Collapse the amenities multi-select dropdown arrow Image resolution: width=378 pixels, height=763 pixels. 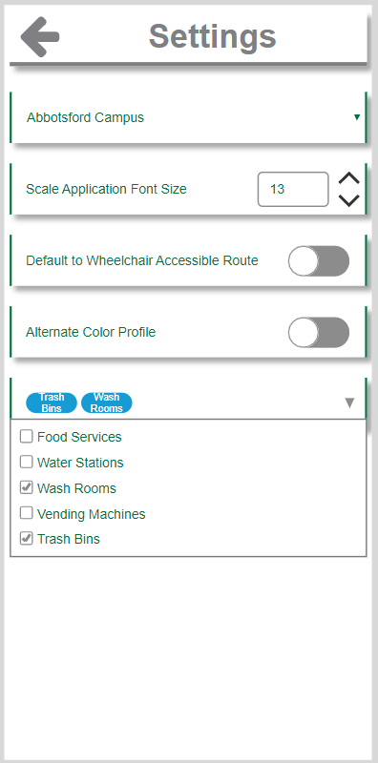click(x=349, y=402)
